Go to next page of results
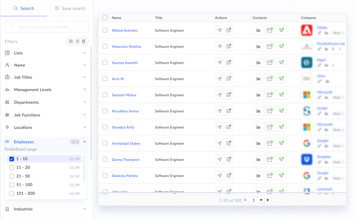Screen dimensions: 356x220 coord(268,200)
